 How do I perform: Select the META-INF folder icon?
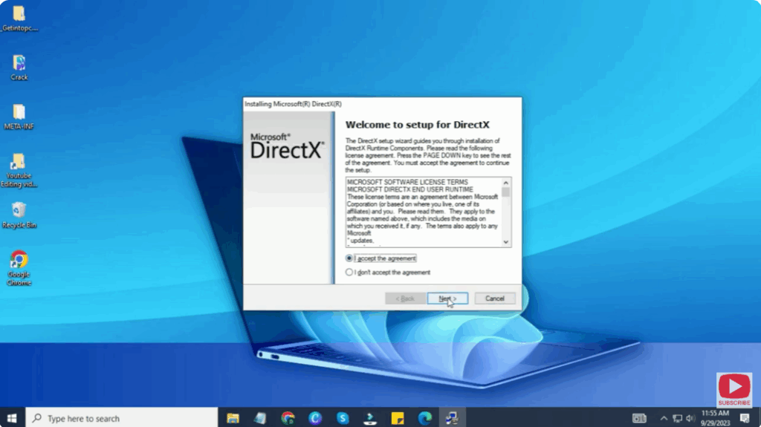click(19, 117)
